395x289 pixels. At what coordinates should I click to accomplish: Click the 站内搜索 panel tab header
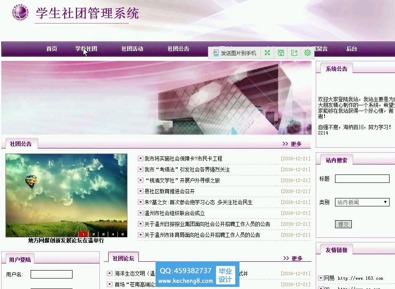click(336, 160)
